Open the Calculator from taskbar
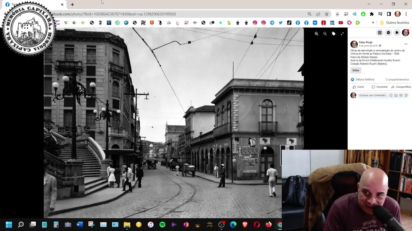 pos(56,225)
